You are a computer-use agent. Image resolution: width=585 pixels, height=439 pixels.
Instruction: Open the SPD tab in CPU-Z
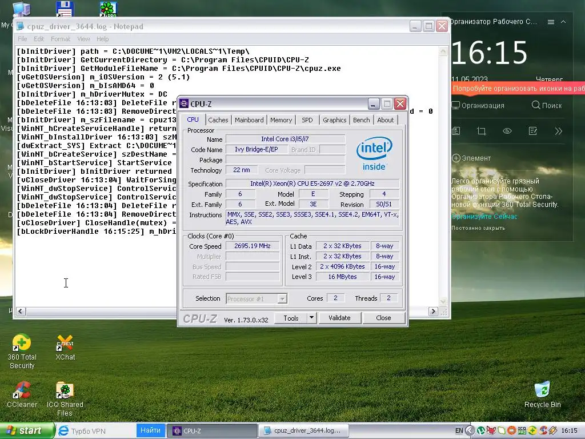pyautogui.click(x=307, y=120)
